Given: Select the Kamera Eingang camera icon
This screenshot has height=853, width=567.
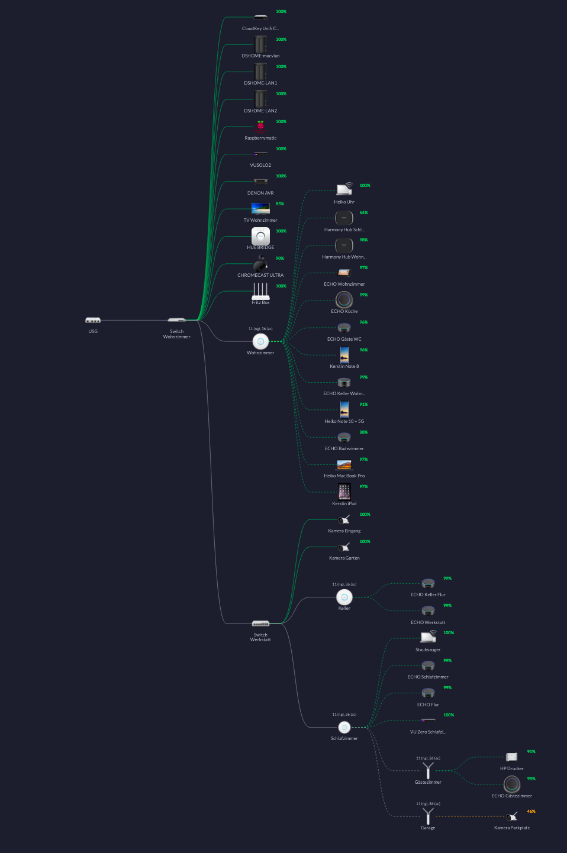Looking at the screenshot, I should (x=344, y=519).
